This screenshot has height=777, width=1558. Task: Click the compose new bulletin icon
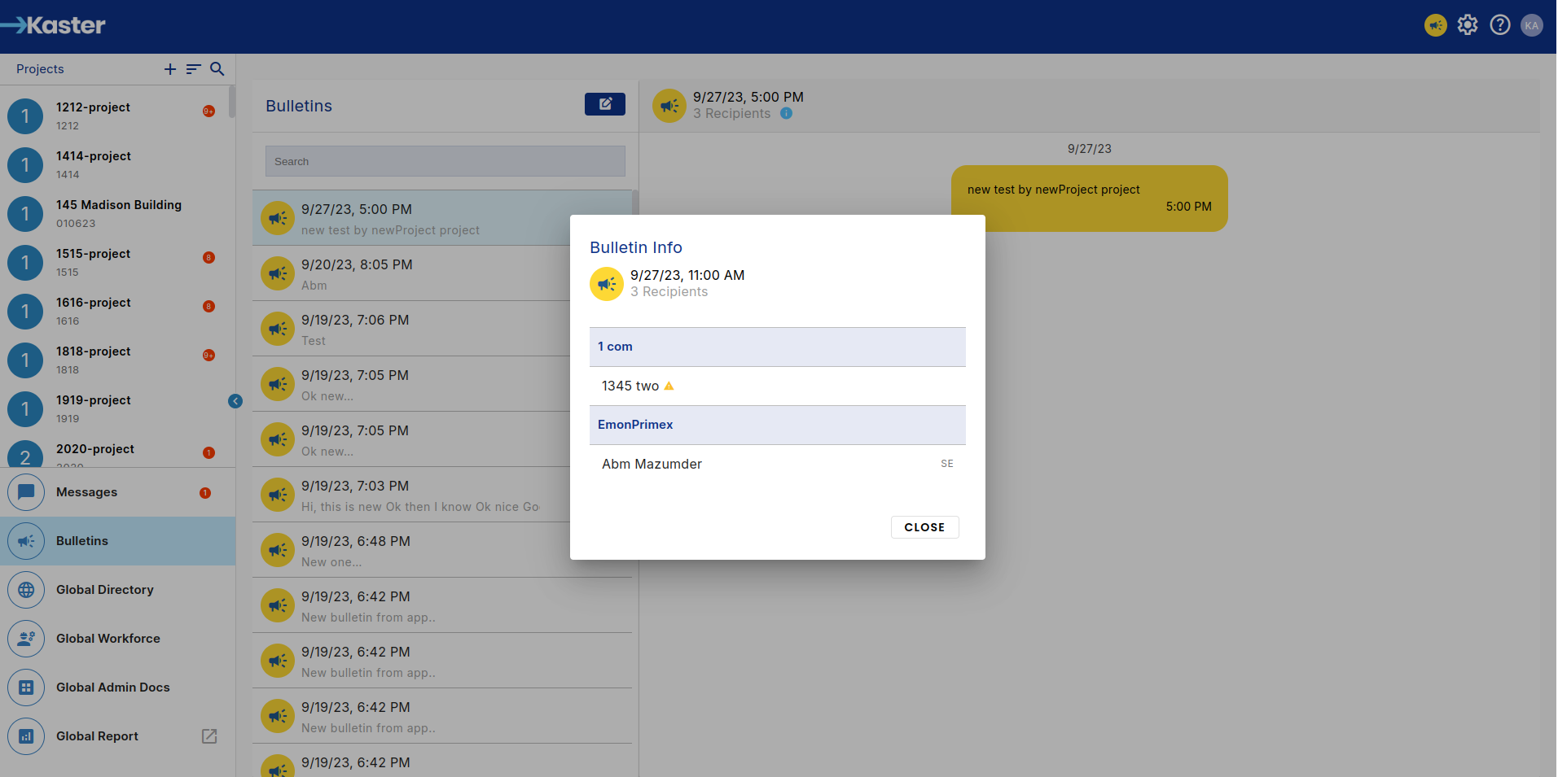(604, 104)
